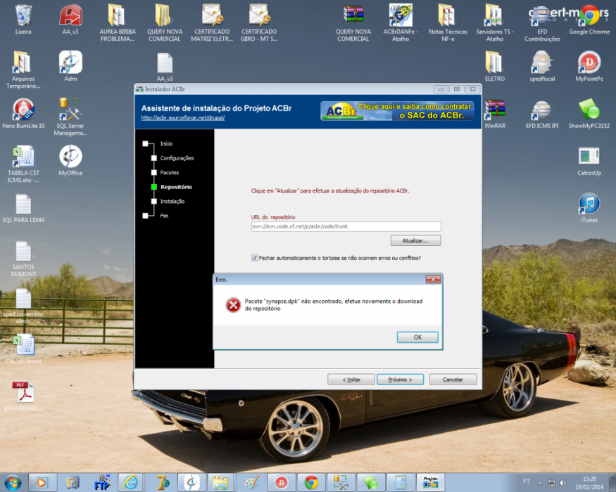Select the WinRAR desktop icon
616x492 pixels.
pos(495,114)
